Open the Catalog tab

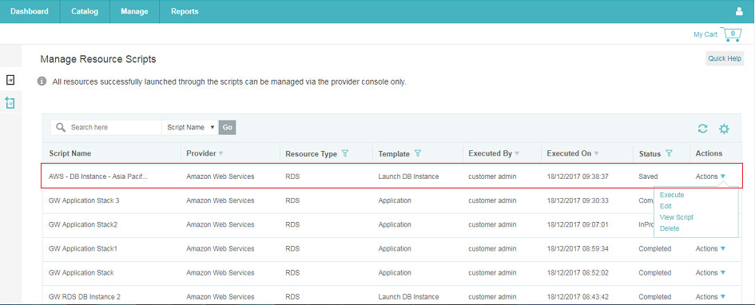(85, 11)
